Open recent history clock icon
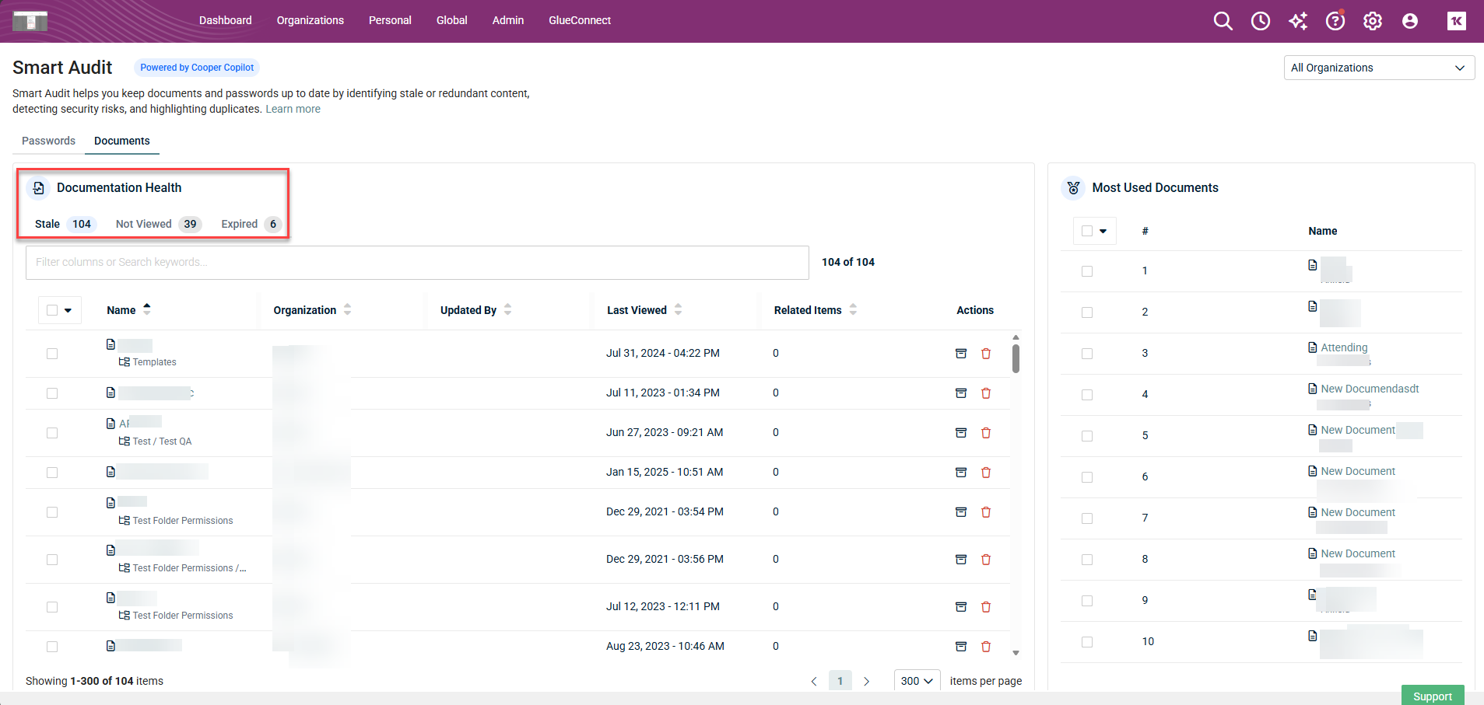The image size is (1484, 705). click(1260, 21)
